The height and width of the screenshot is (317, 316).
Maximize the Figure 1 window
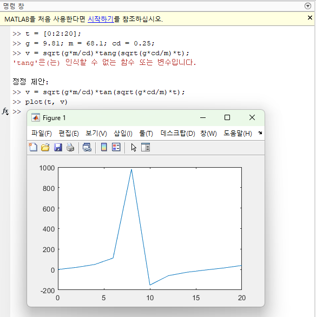point(227,117)
